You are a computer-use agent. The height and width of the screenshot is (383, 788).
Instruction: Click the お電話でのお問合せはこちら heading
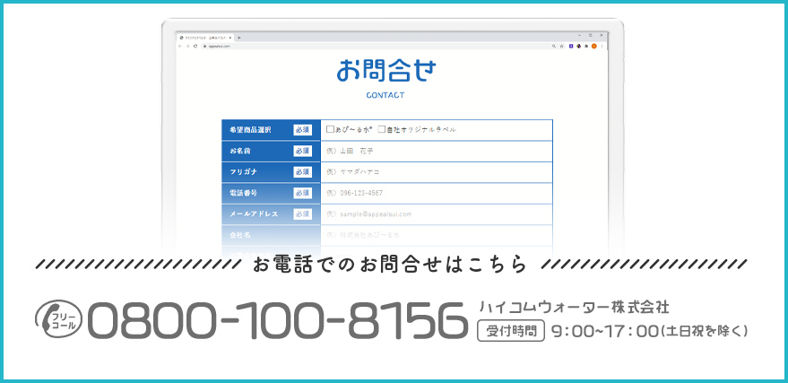coord(390,265)
